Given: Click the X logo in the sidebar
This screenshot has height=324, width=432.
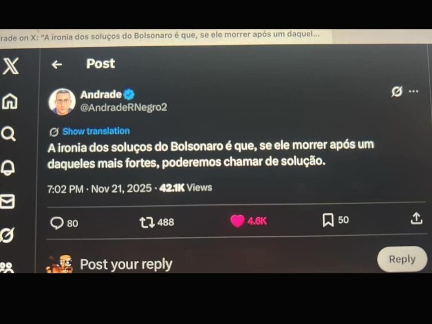Looking at the screenshot, I should click(11, 66).
